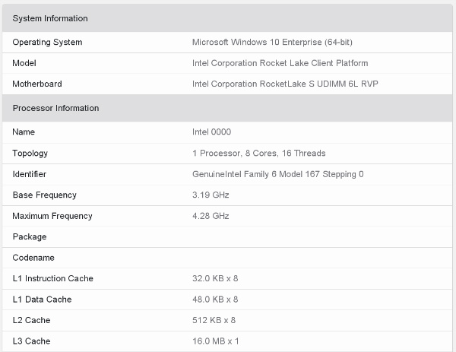The image size is (456, 352).
Task: Click the System Information header
Action: pos(50,18)
